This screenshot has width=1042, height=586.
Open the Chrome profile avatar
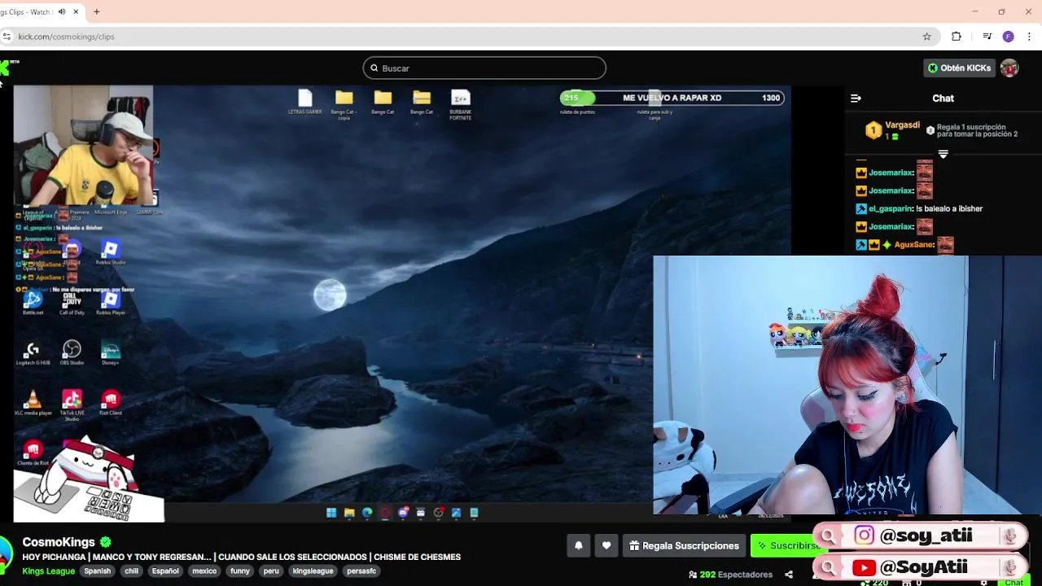pos(1008,37)
